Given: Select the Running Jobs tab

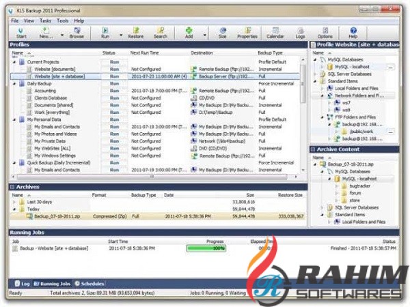Looking at the screenshot, I should [x=53, y=284].
